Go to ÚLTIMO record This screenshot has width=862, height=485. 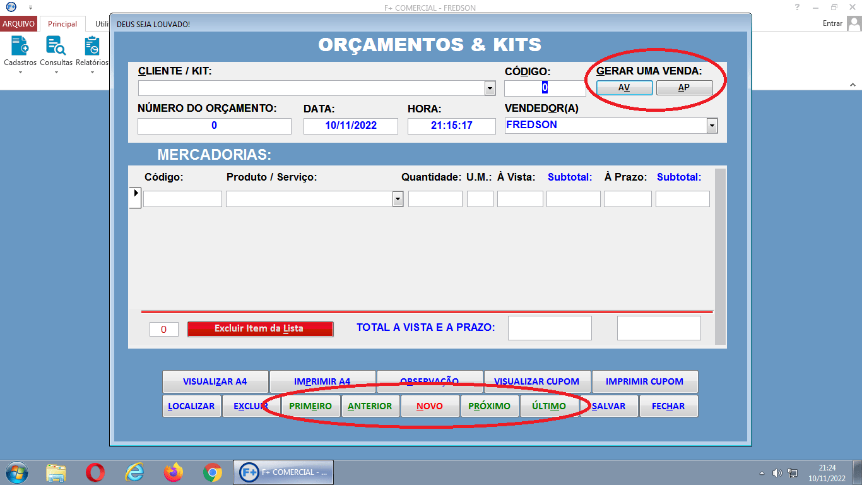(549, 406)
